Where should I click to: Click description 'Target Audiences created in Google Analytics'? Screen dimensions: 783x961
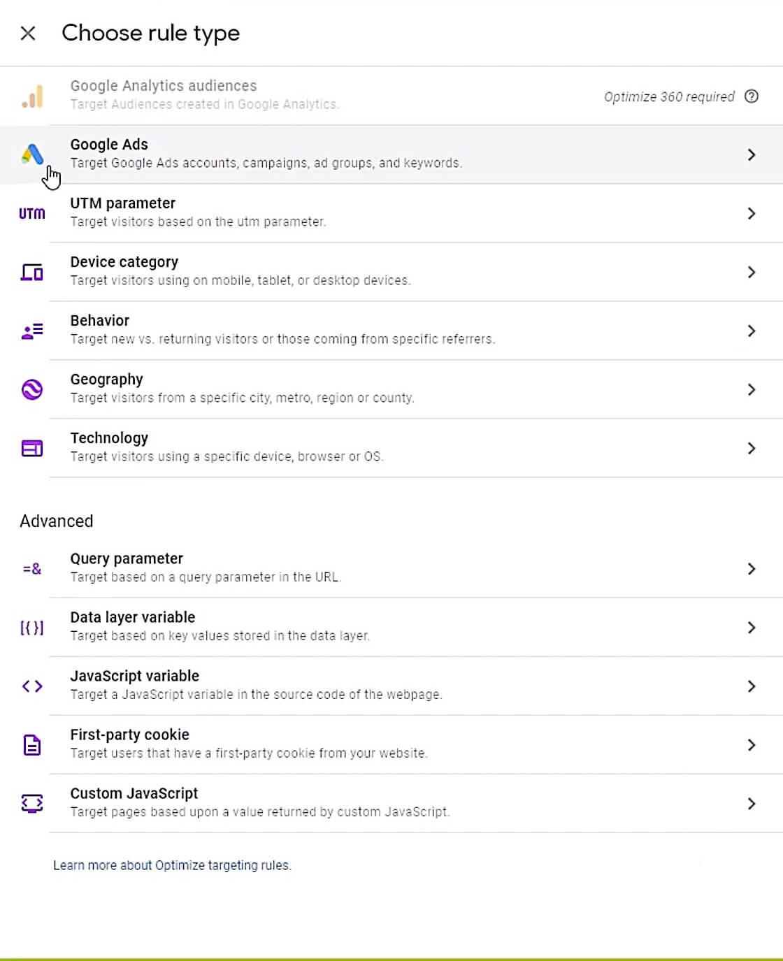coord(205,104)
